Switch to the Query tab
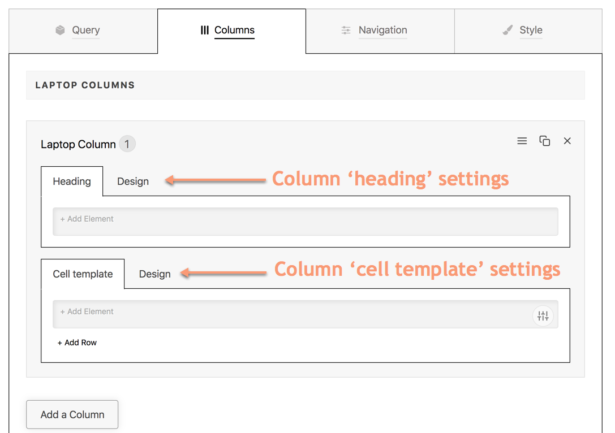This screenshot has width=615, height=433. 85,31
